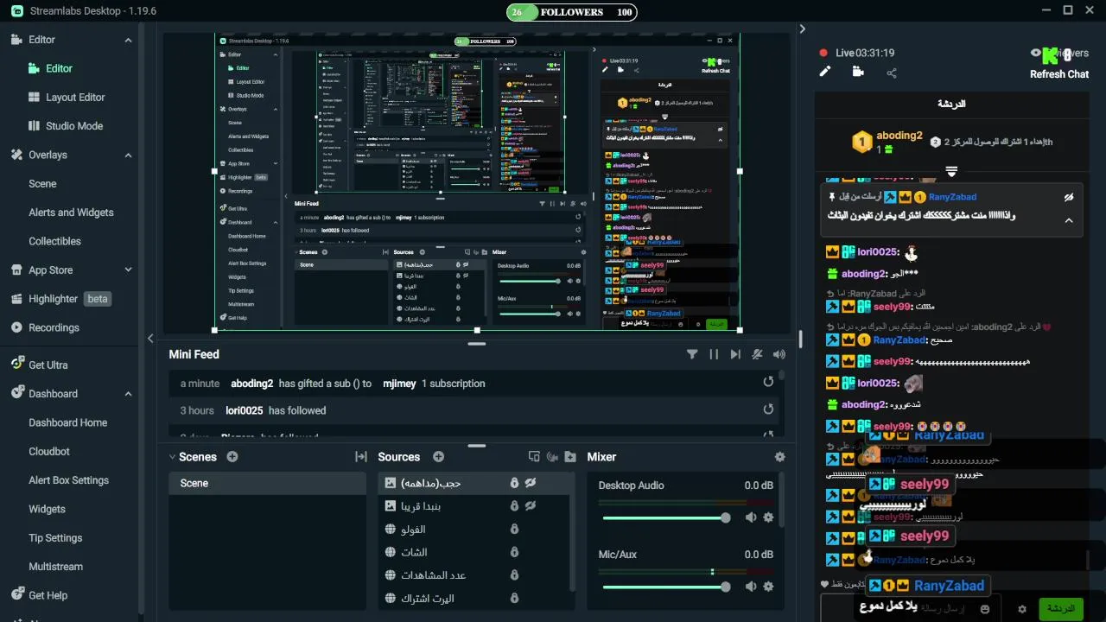Toggle visibility of بنبدا قريبا source
1106x622 pixels.
click(531, 506)
